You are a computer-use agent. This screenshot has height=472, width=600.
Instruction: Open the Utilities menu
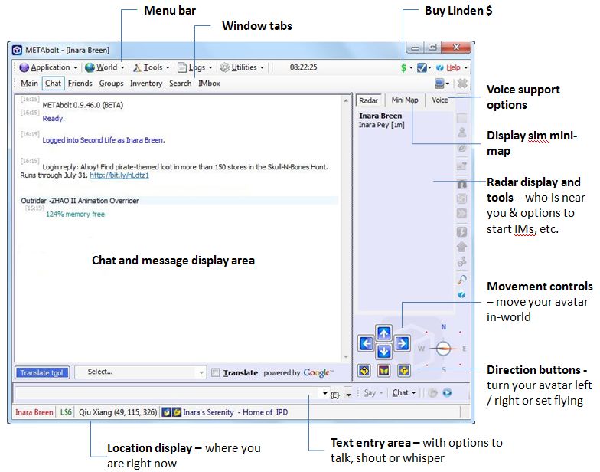pyautogui.click(x=242, y=67)
